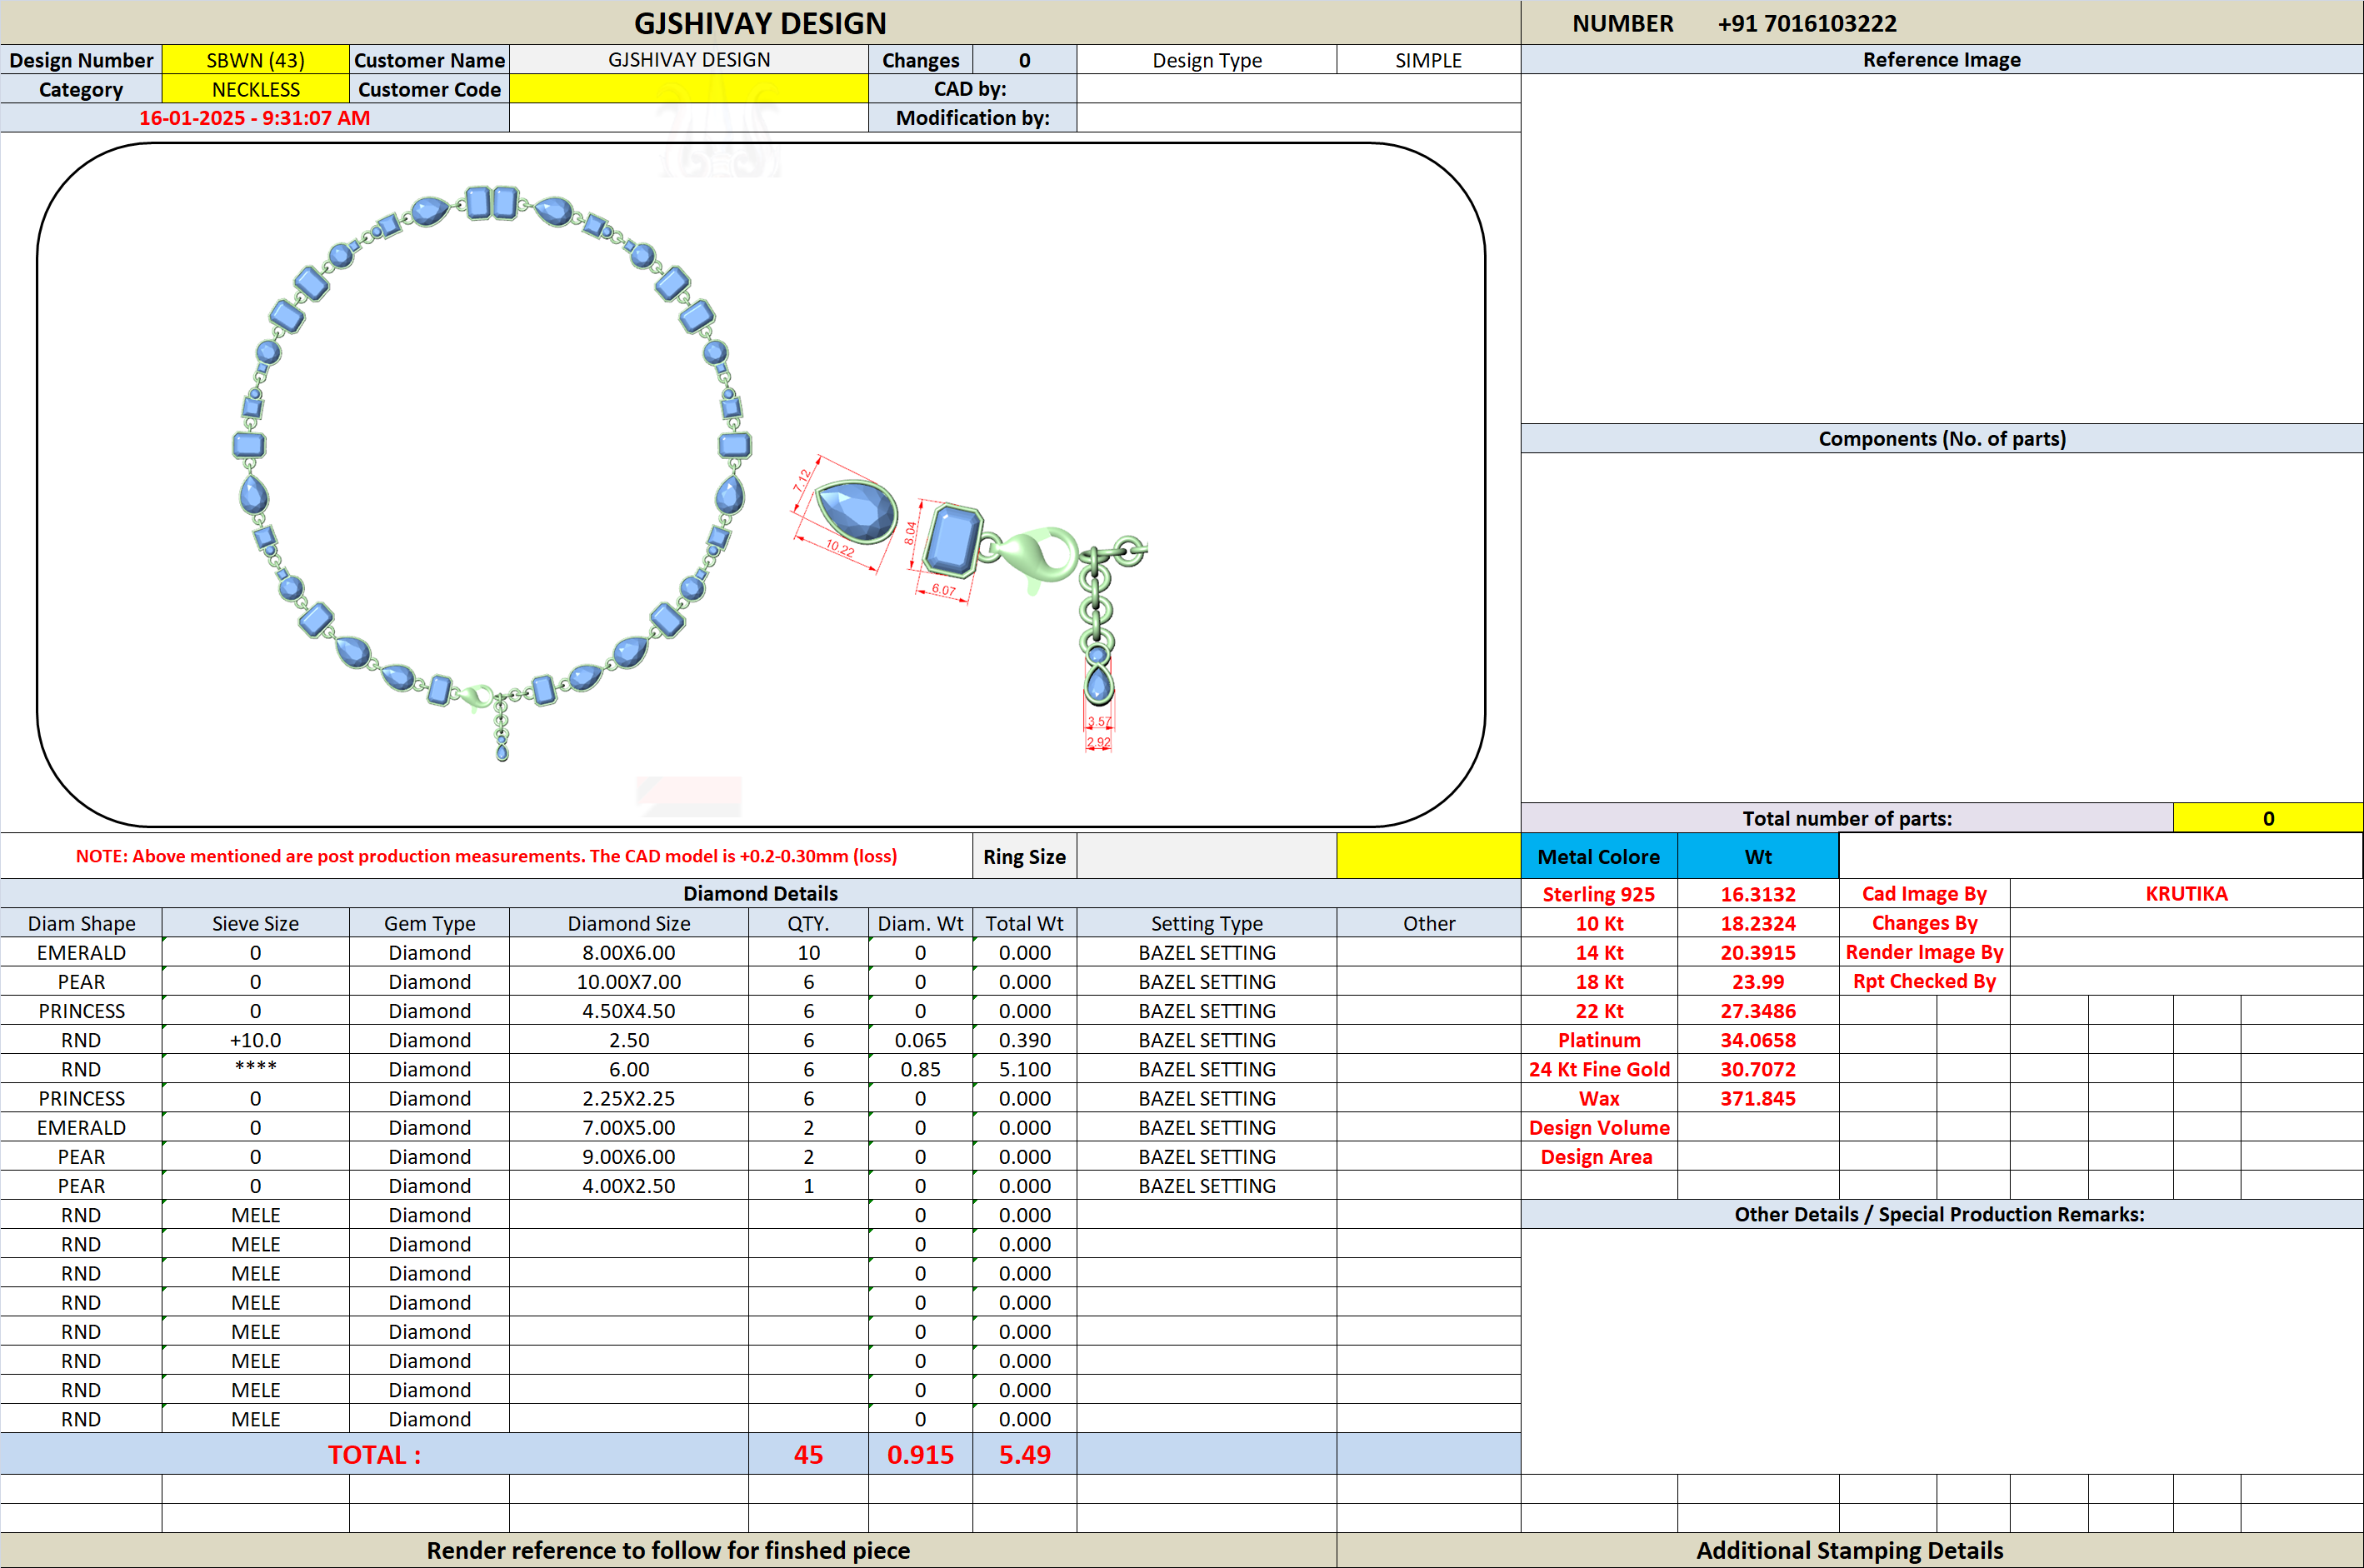The width and height of the screenshot is (2364, 1568).
Task: Select the pear stone detail with 10.22 dimension
Action: pos(845,514)
